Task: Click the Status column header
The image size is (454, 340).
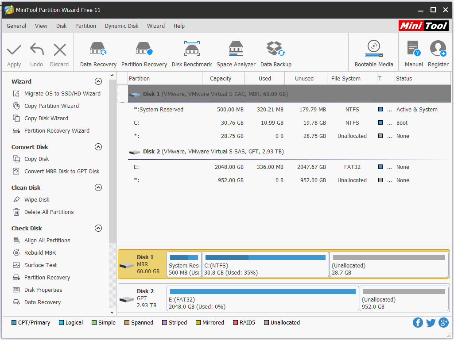Action: (x=423, y=79)
